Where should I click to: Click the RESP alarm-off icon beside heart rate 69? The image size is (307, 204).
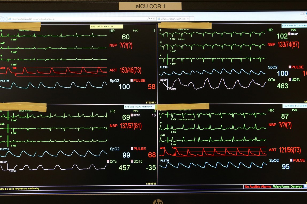point(131,115)
